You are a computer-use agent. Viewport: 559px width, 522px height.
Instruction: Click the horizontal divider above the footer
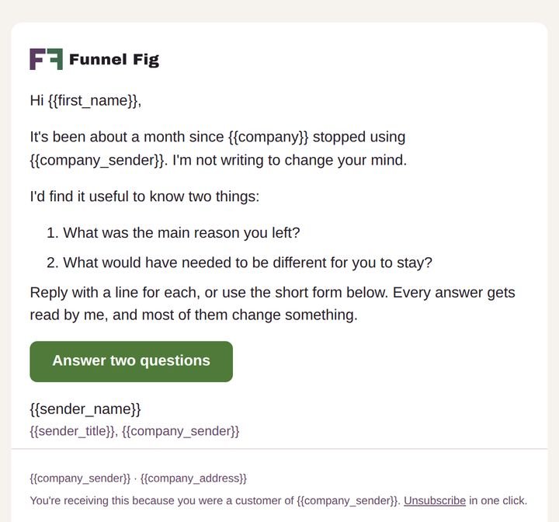279,449
